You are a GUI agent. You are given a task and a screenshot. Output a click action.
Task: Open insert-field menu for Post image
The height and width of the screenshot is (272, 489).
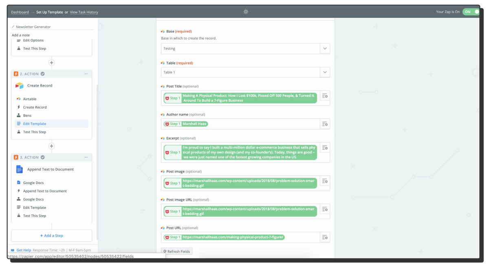[x=325, y=181]
